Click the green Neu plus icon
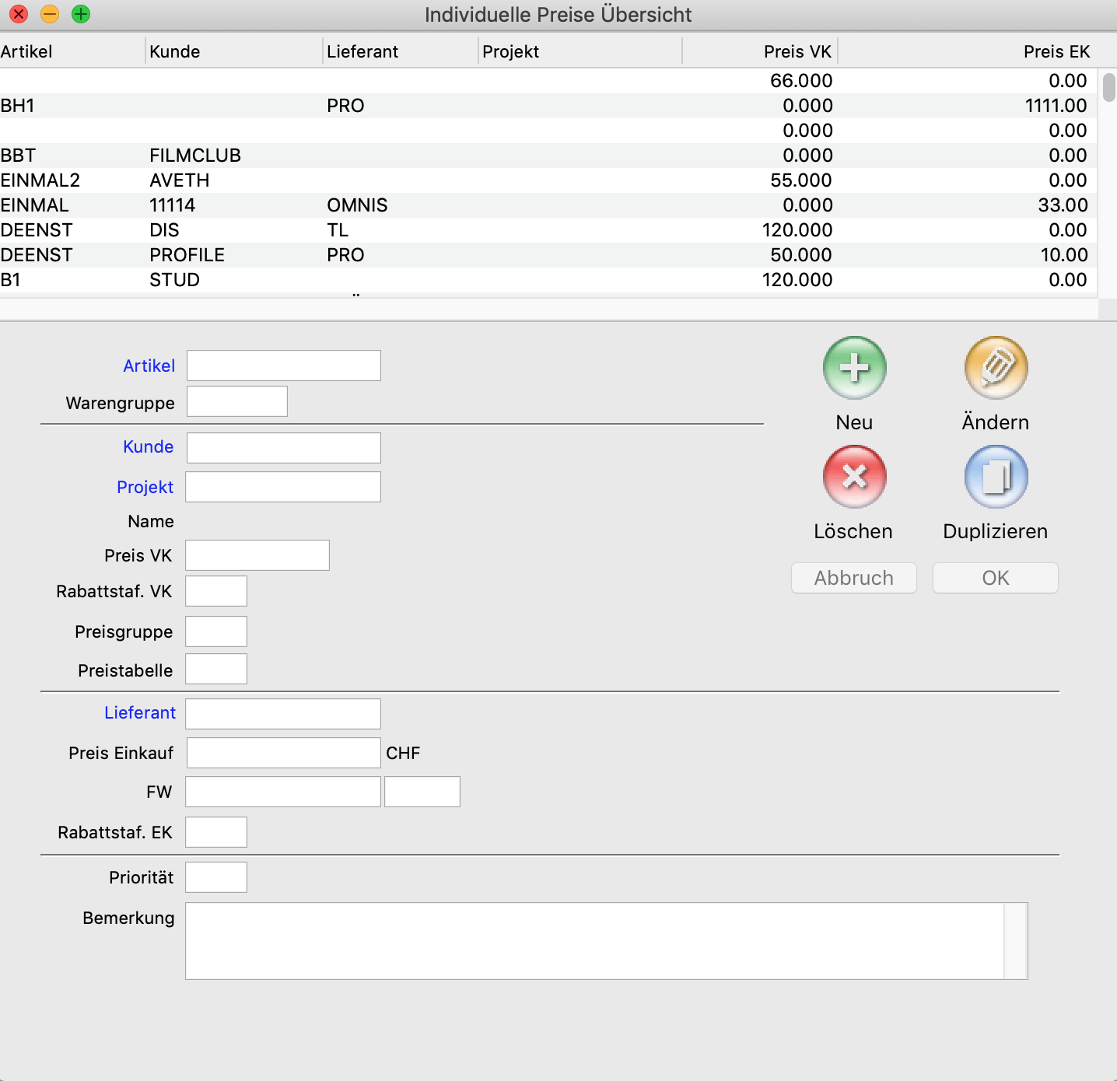The image size is (1117, 1081). coord(854,368)
